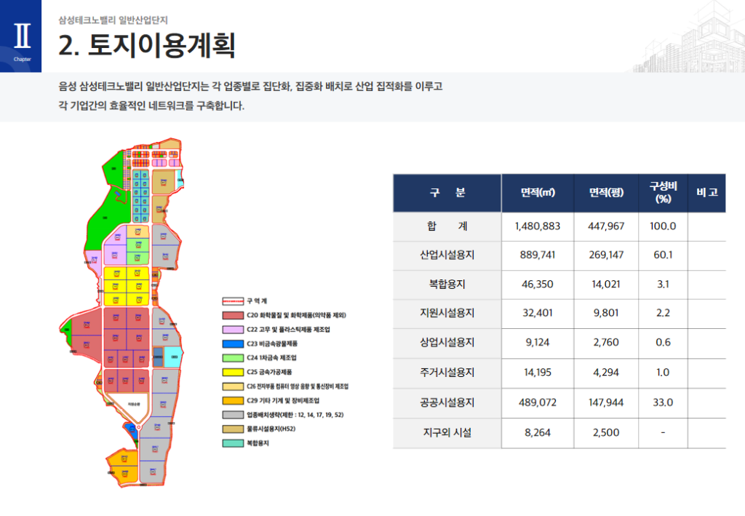Click the 구성비(%) column header
Viewport: 745px width, 516px height.
pos(662,193)
